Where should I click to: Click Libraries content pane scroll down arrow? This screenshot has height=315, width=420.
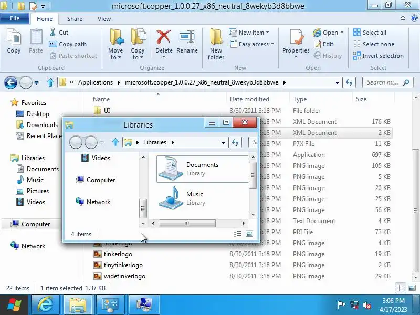point(253,214)
